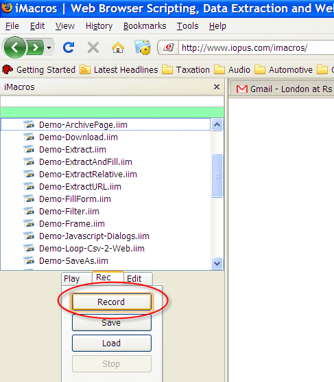This screenshot has width=334, height=382.
Task: Click the Record button
Action: (111, 302)
